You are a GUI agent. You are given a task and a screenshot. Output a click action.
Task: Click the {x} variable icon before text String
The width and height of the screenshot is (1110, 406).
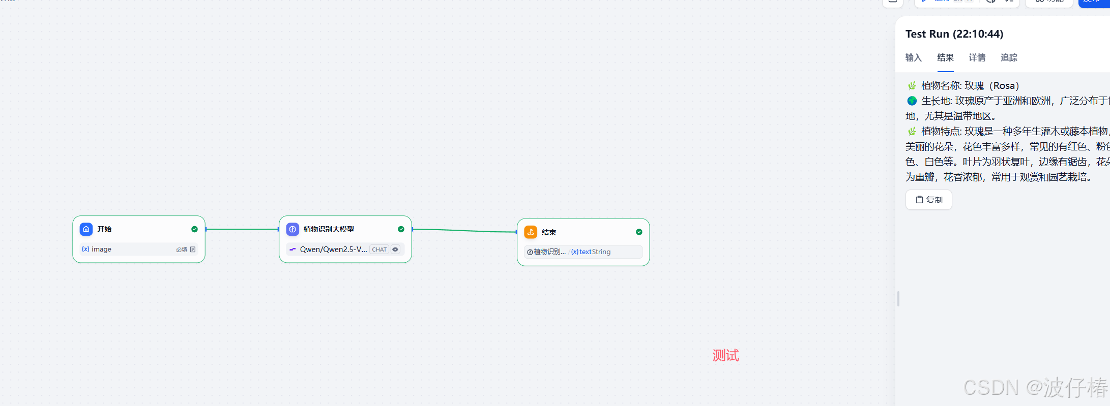tap(575, 252)
